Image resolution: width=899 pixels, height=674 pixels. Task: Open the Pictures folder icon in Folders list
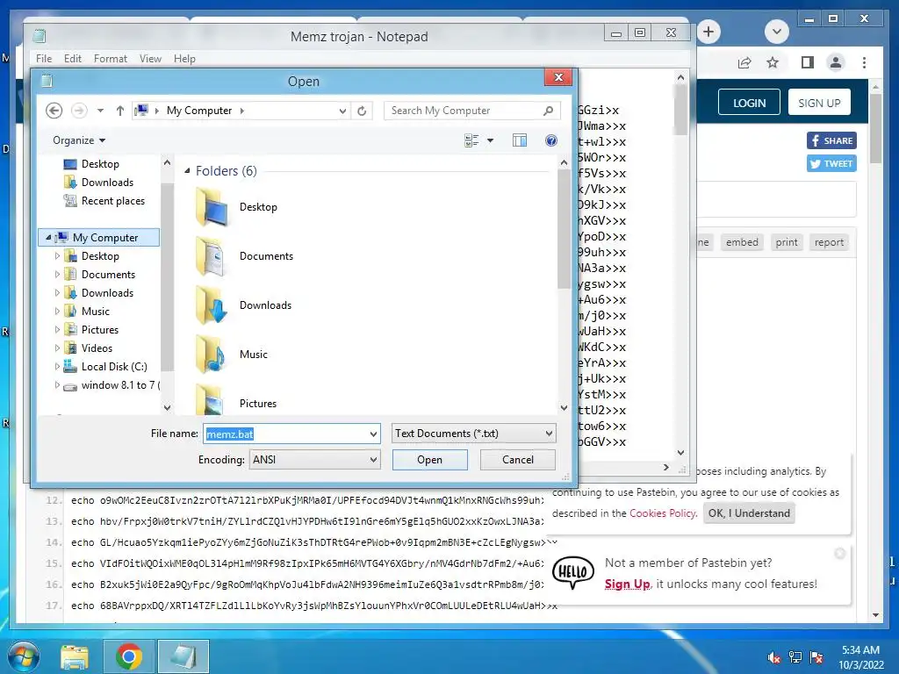tap(211, 399)
